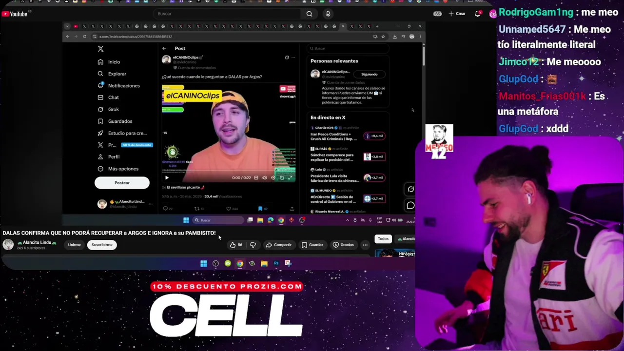
Task: Click the Compartir button
Action: pyautogui.click(x=279, y=245)
